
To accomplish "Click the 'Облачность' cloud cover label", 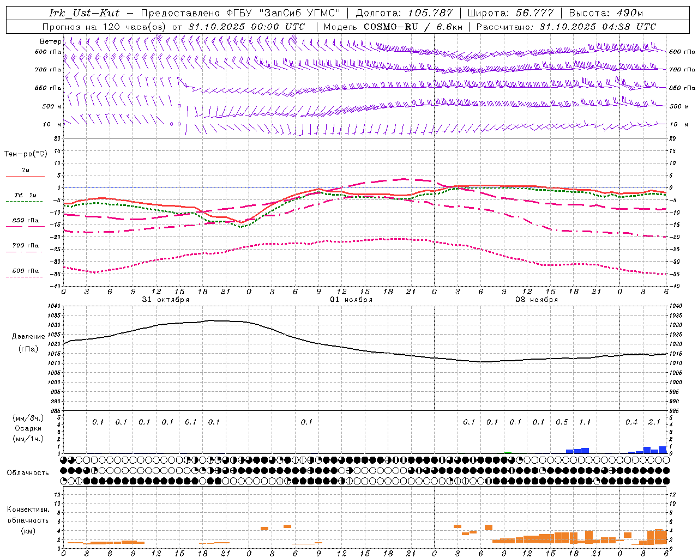I will coord(28,473).
